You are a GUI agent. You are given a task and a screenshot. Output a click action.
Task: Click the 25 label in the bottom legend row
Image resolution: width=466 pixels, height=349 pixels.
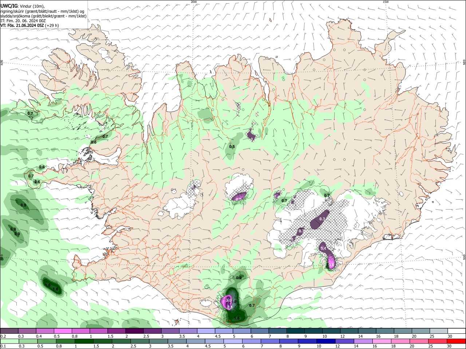tap(430, 346)
